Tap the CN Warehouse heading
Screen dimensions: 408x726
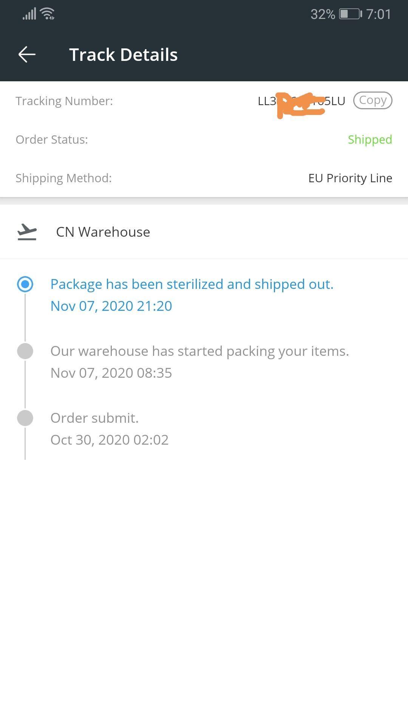click(x=103, y=232)
